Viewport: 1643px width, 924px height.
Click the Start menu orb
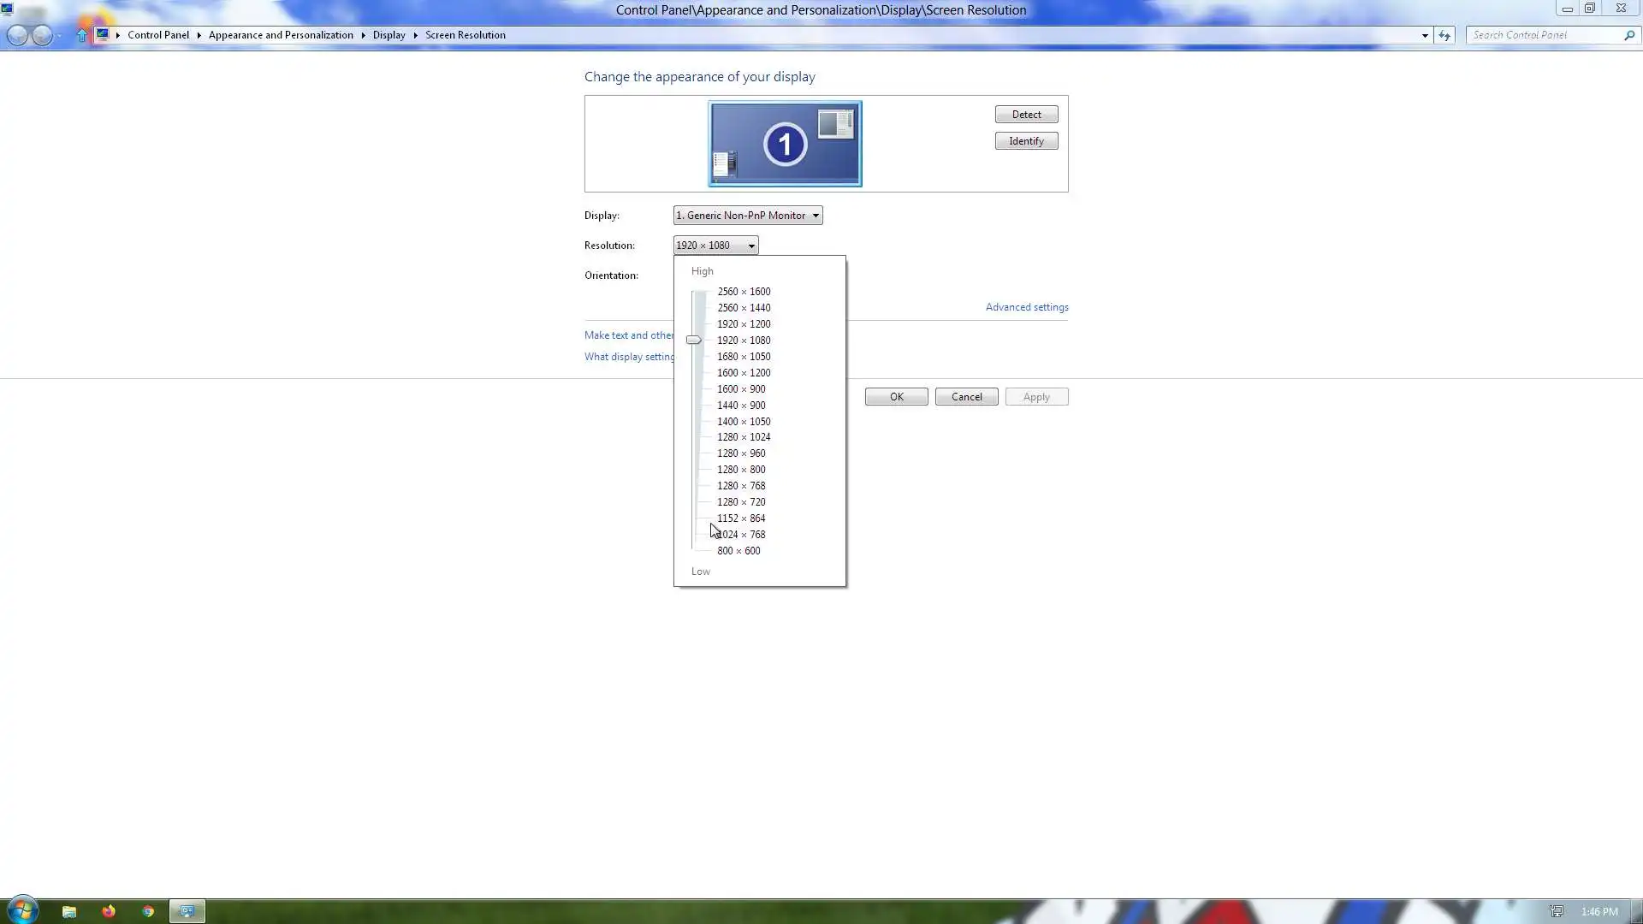pyautogui.click(x=22, y=910)
